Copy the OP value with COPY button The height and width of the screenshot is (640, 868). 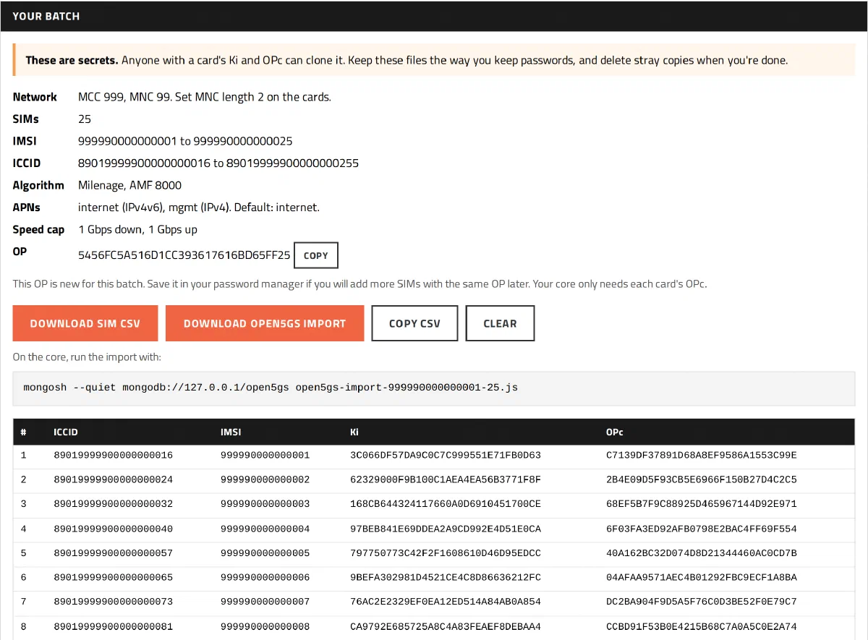click(x=315, y=255)
